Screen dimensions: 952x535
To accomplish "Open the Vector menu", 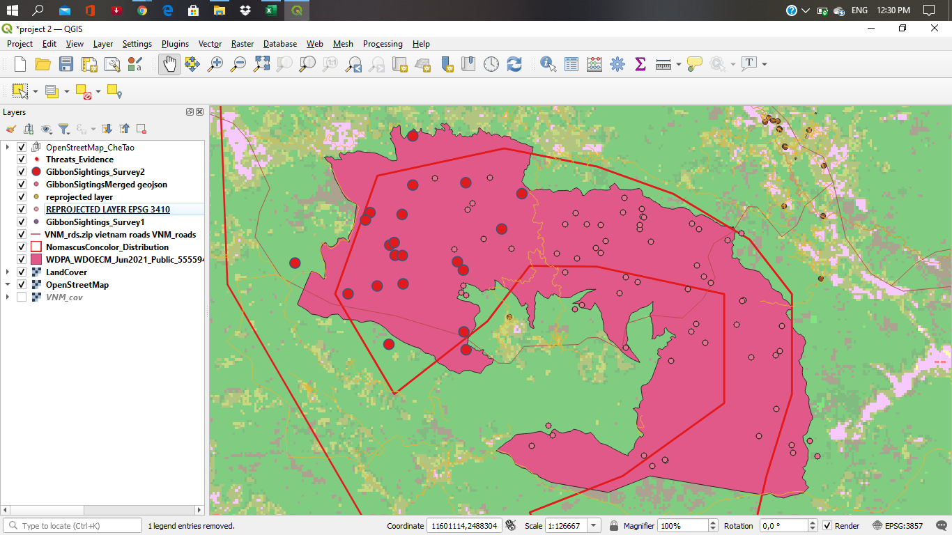I will pyautogui.click(x=210, y=44).
